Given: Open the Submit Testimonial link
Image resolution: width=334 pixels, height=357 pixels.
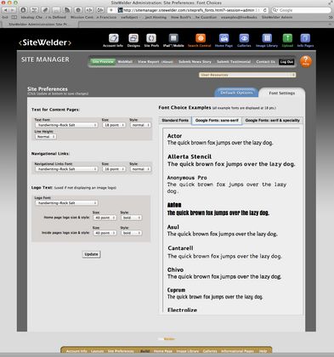Looking at the screenshot, I should pyautogui.click(x=234, y=62).
